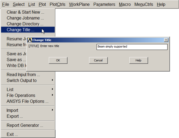Choose Exit at bottom of File menu
Image resolution: width=179 pixels, height=138 pixels.
[12, 134]
